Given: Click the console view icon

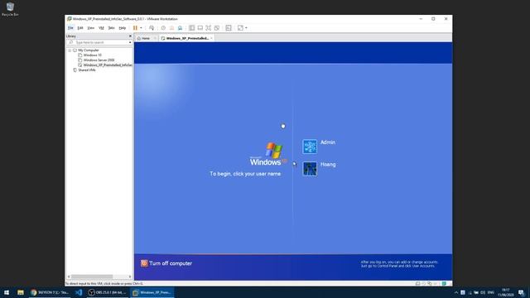Looking at the screenshot, I should [229, 28].
